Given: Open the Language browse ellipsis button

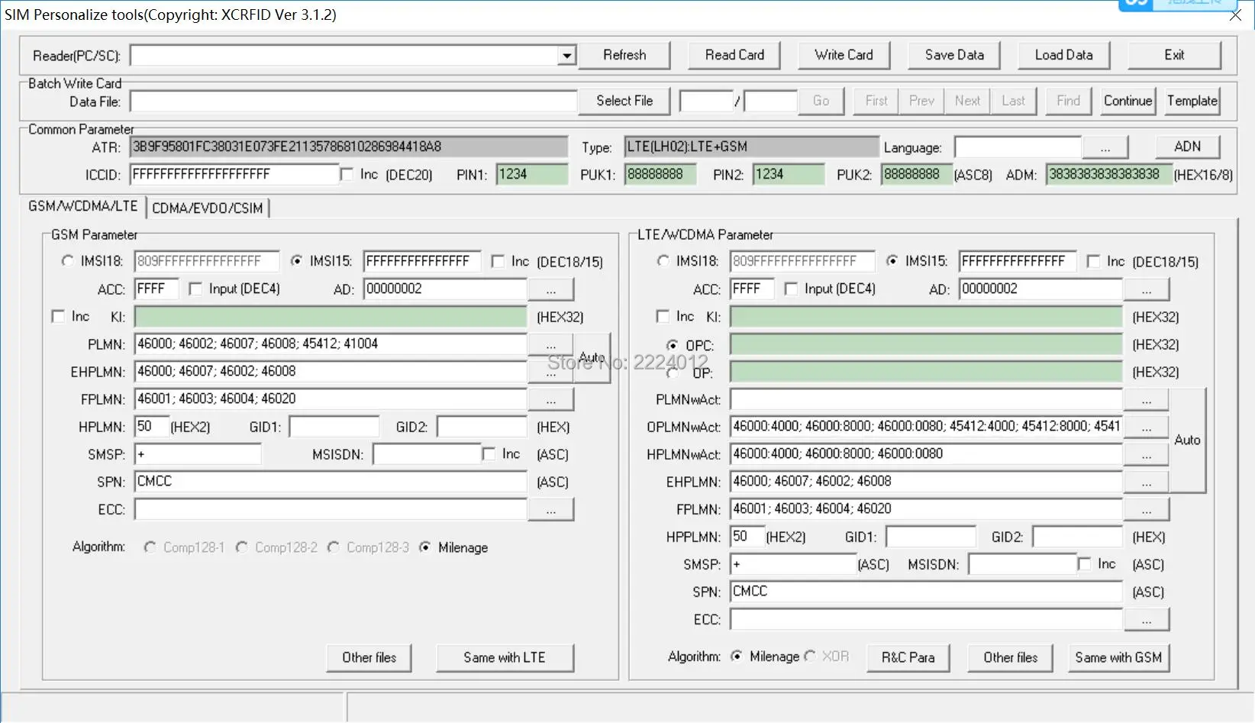Looking at the screenshot, I should point(1105,147).
